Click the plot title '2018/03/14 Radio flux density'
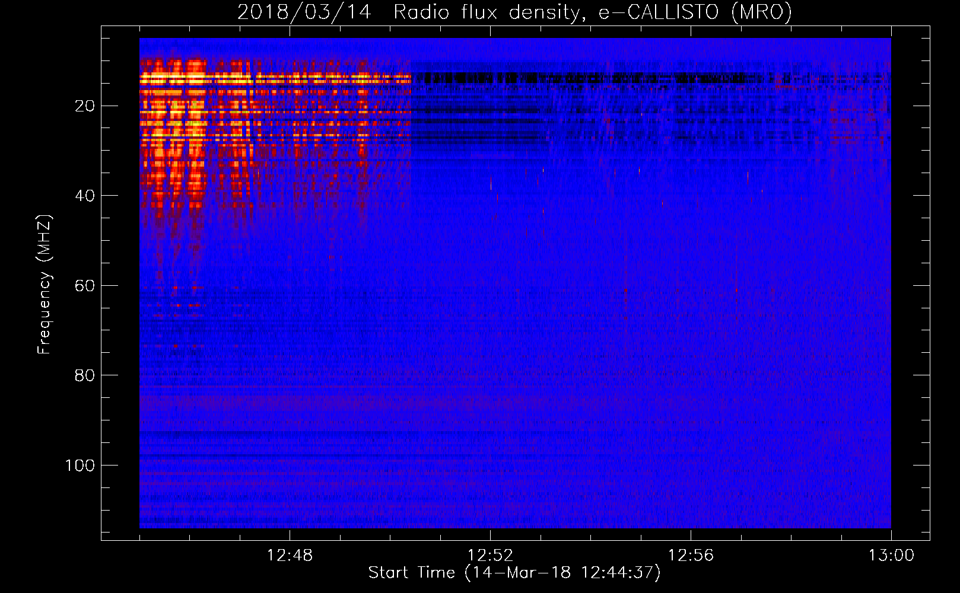 pos(514,12)
